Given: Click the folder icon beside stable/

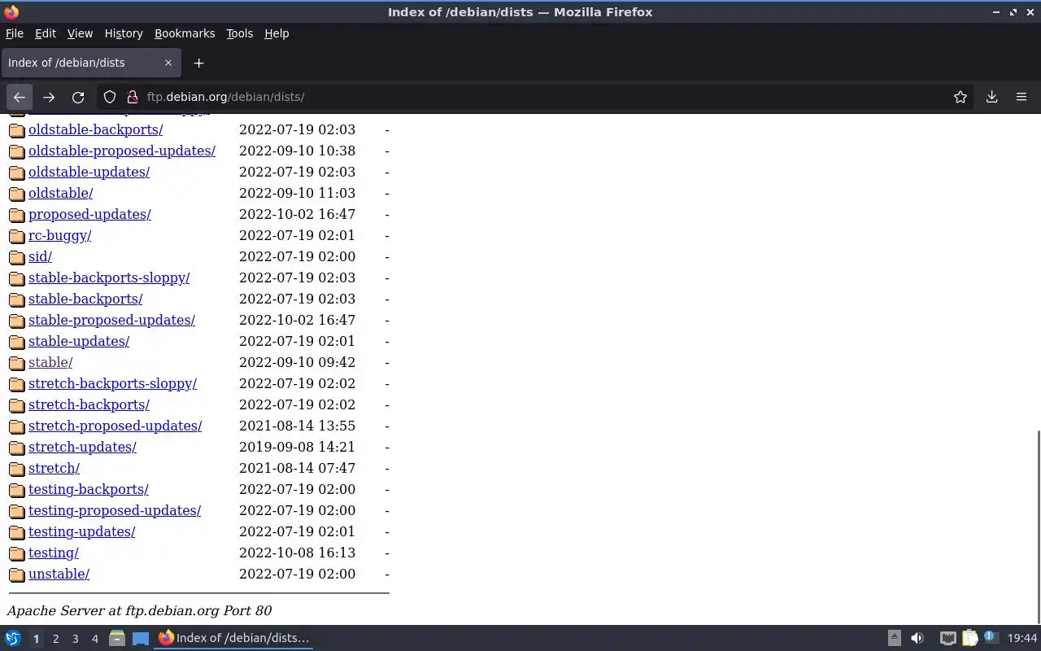Looking at the screenshot, I should pos(16,363).
